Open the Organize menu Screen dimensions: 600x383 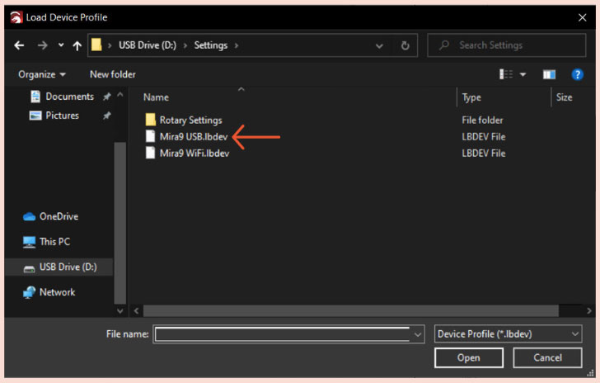click(42, 74)
